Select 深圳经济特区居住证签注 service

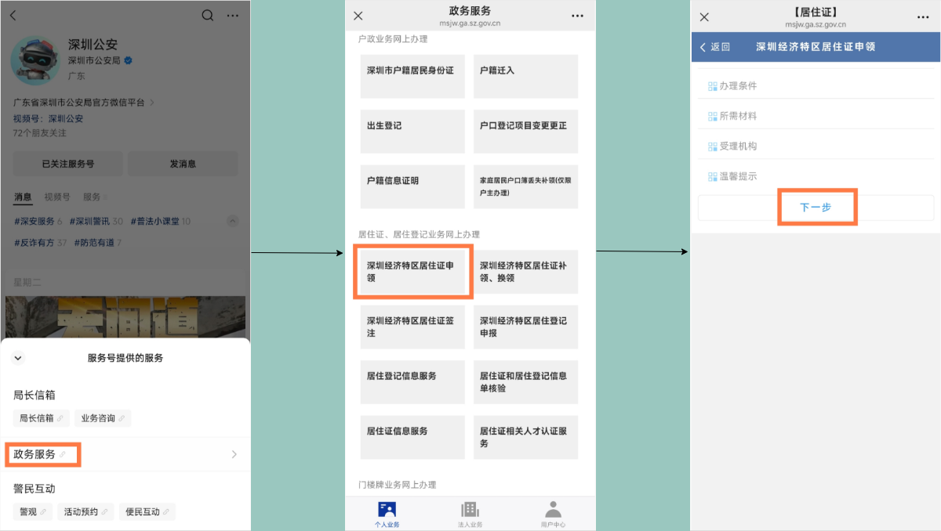coord(412,327)
